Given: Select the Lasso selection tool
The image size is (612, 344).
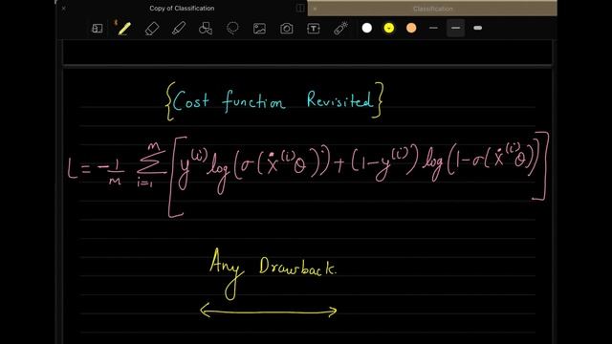Looking at the screenshot, I should click(x=232, y=28).
